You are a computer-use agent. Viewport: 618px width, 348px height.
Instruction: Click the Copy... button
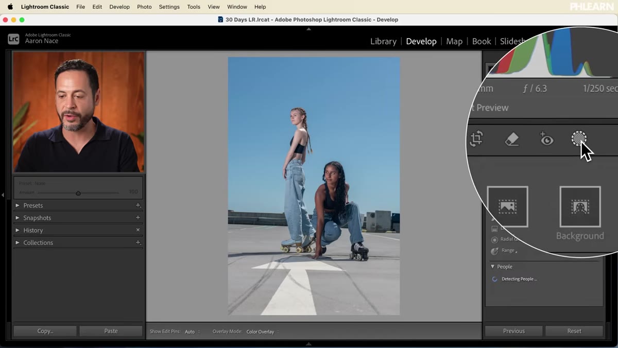point(45,331)
